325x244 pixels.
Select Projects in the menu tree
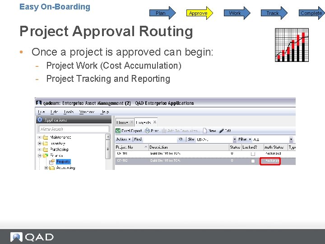tap(63, 162)
